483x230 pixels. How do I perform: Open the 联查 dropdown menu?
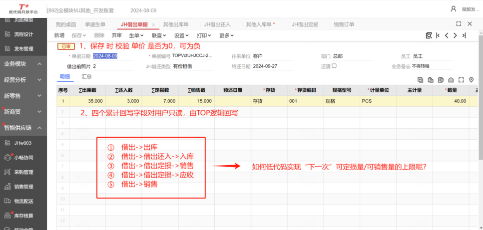tap(159, 35)
